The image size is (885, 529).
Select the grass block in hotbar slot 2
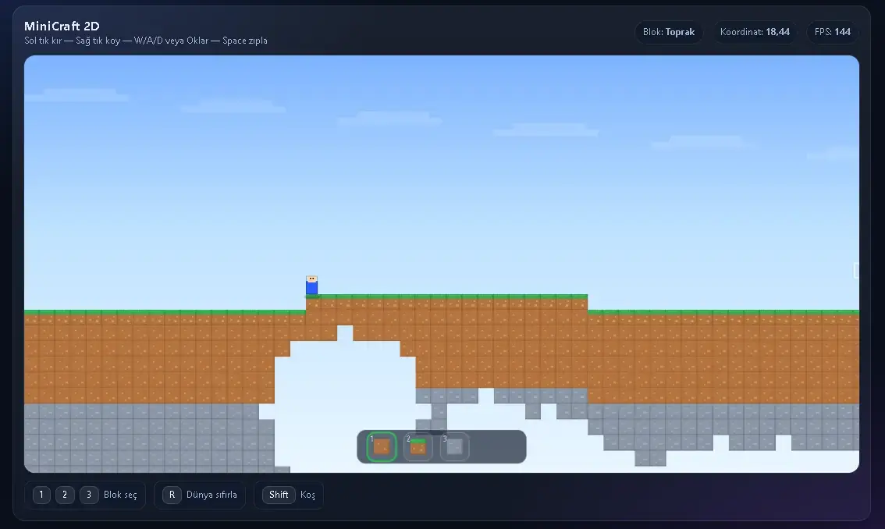[x=418, y=447]
